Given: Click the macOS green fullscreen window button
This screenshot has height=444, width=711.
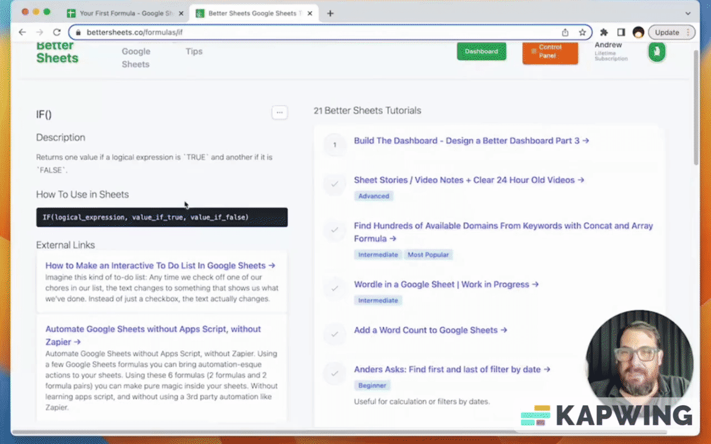Looking at the screenshot, I should click(x=47, y=12).
